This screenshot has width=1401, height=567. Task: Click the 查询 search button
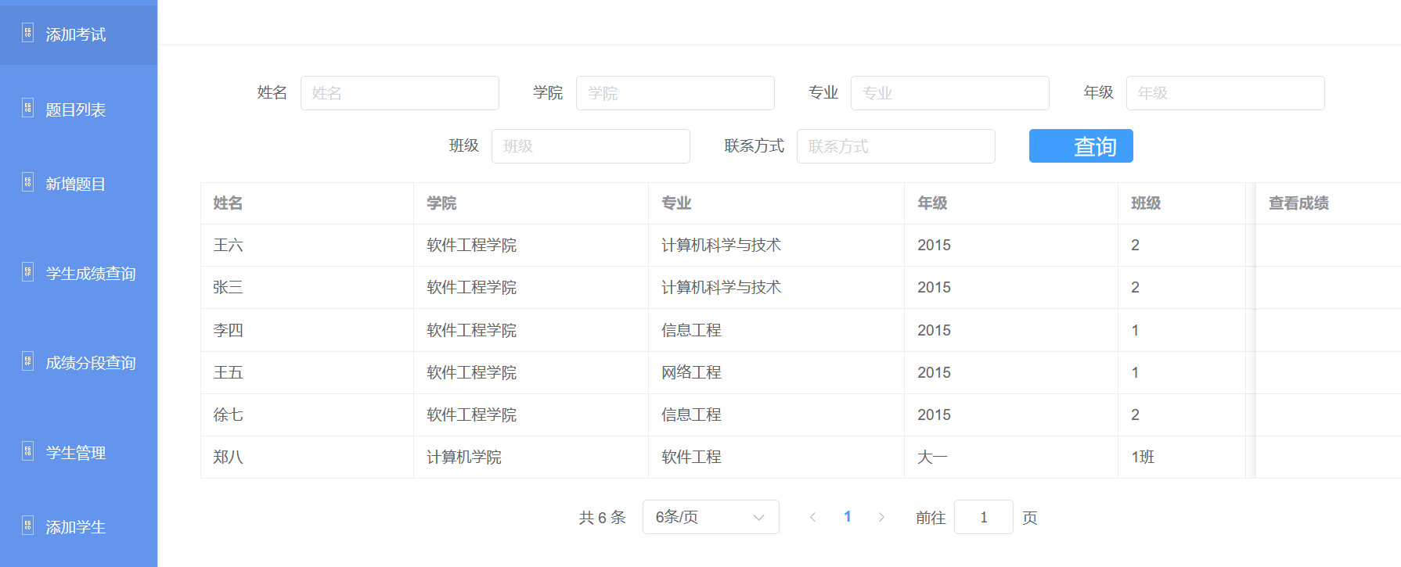[1081, 146]
